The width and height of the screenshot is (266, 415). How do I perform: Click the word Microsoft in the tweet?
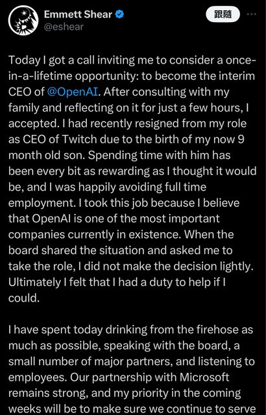point(204,377)
